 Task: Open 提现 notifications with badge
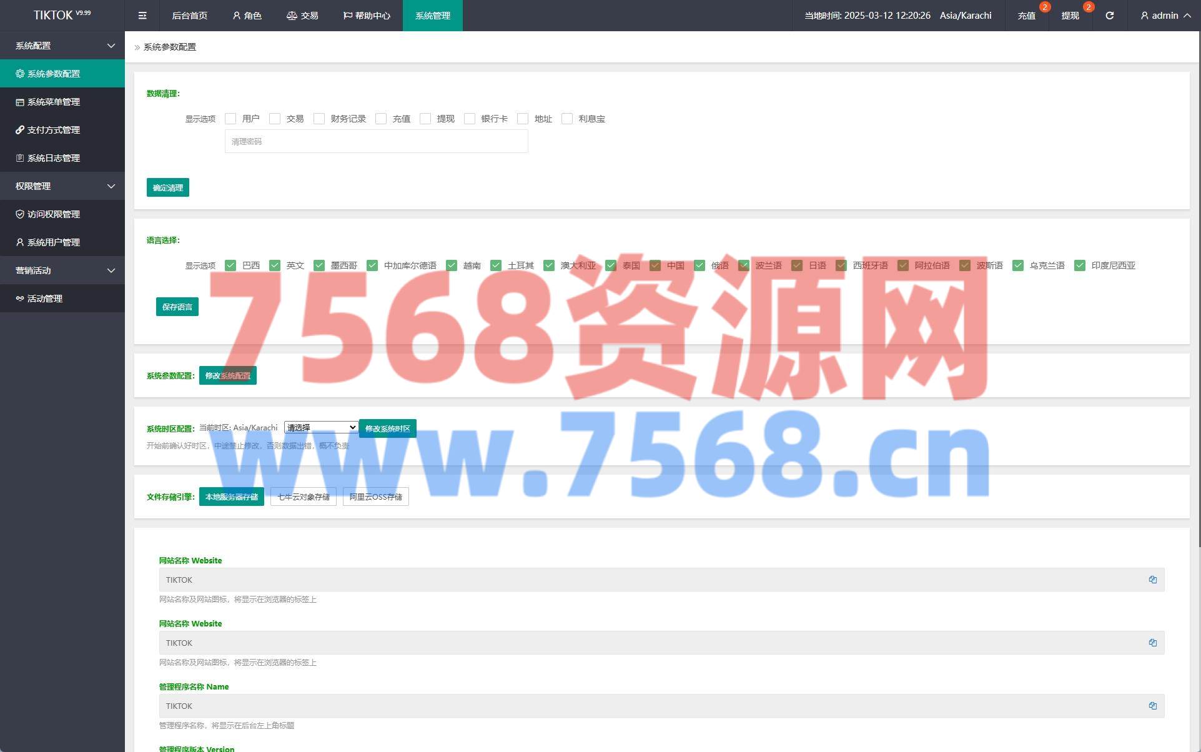pos(1070,16)
